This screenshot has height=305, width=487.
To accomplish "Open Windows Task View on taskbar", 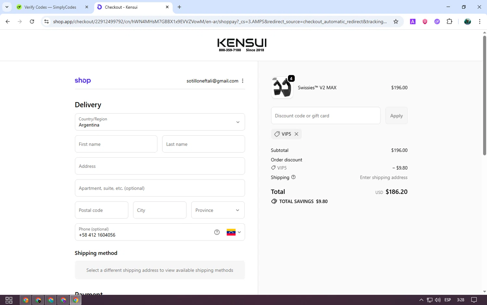I will coord(9,300).
